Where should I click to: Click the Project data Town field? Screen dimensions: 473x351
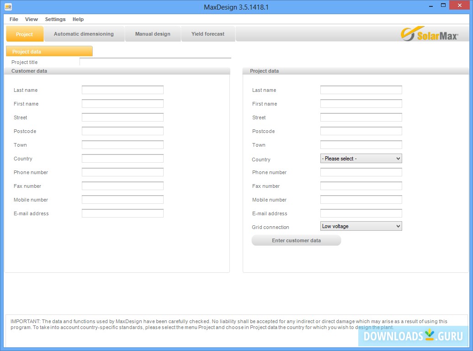361,145
